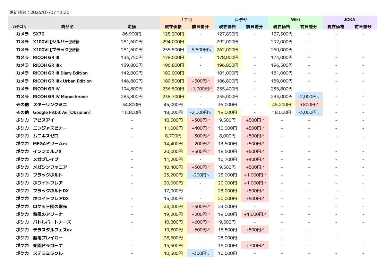Click the ブラックボルトDX card name
The height and width of the screenshot is (272, 385).
click(51, 191)
